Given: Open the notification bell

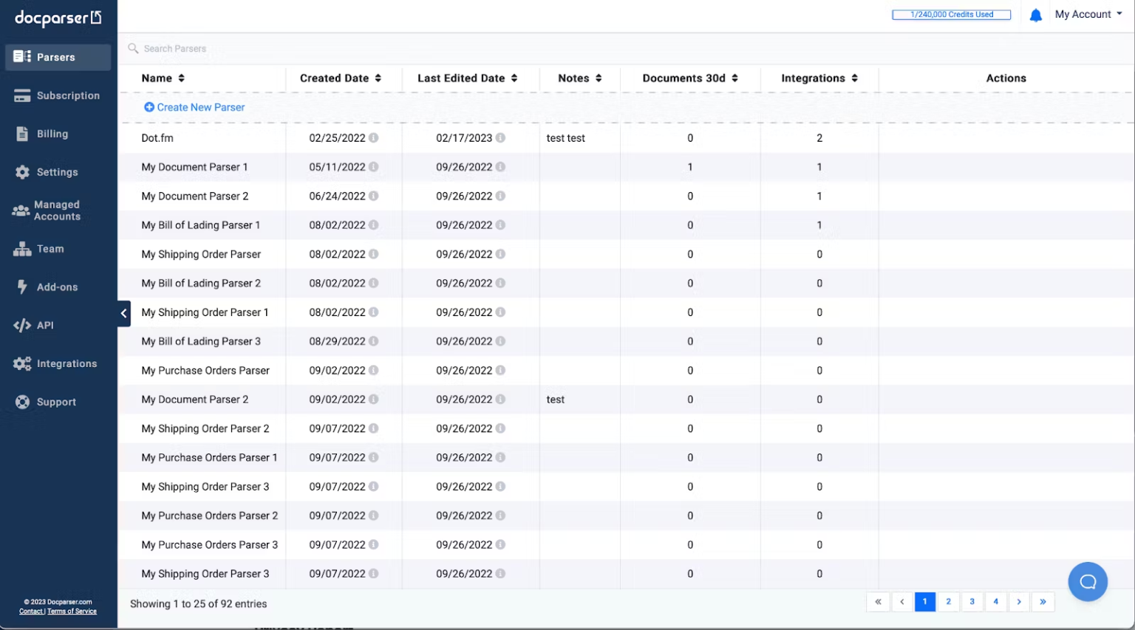Looking at the screenshot, I should click(1035, 14).
